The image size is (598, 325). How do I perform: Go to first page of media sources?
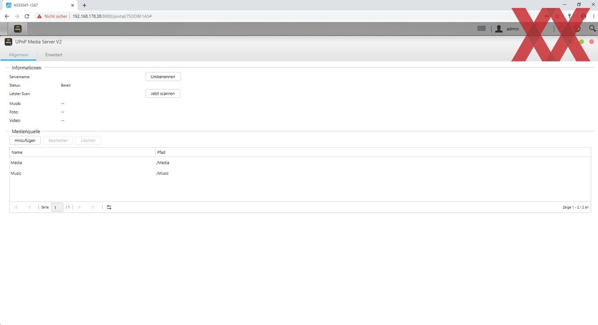coord(15,207)
